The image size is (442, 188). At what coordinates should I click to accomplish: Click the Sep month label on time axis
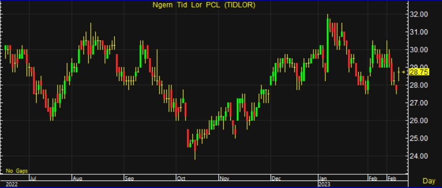tap(129, 179)
